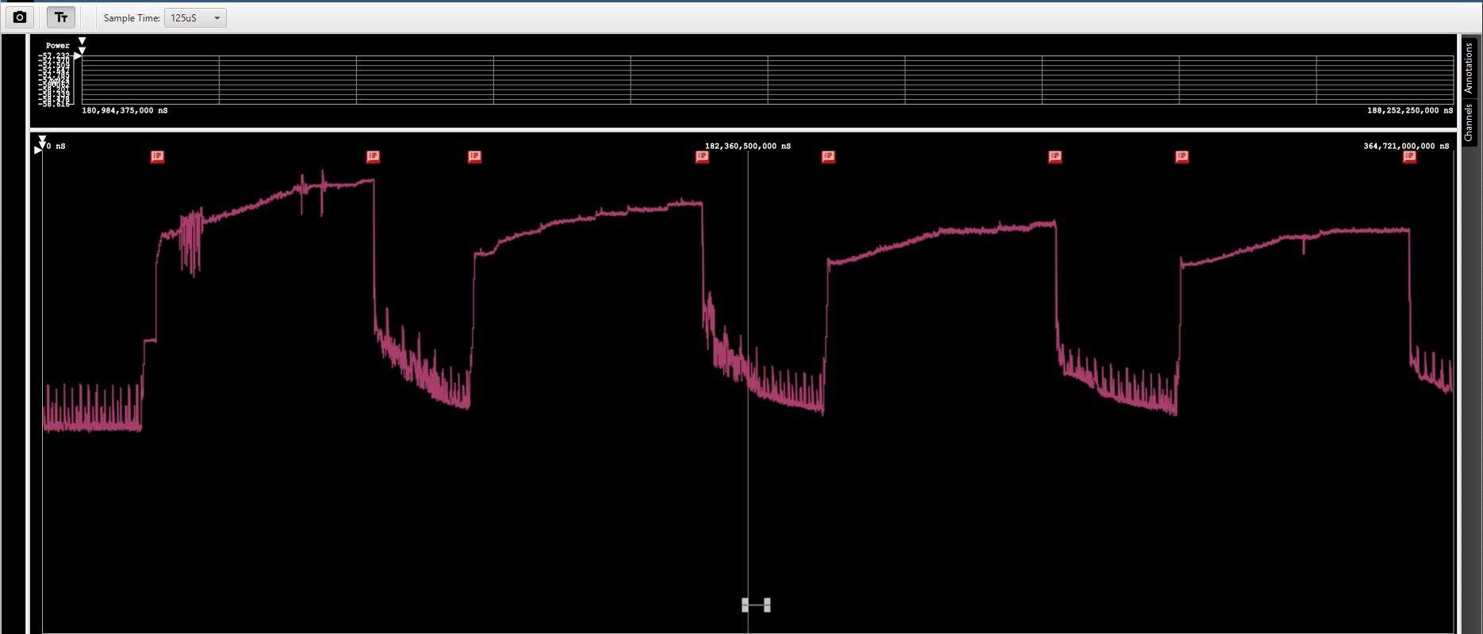1483x634 pixels.
Task: Click the 0 nS start time label
Action: click(56, 146)
